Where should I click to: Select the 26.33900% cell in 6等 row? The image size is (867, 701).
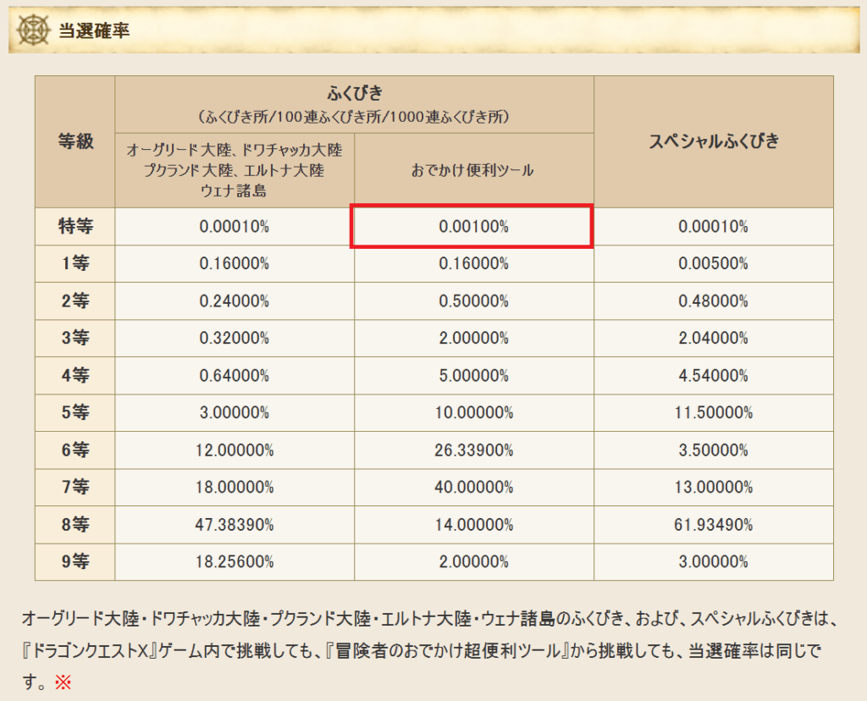[x=473, y=450]
